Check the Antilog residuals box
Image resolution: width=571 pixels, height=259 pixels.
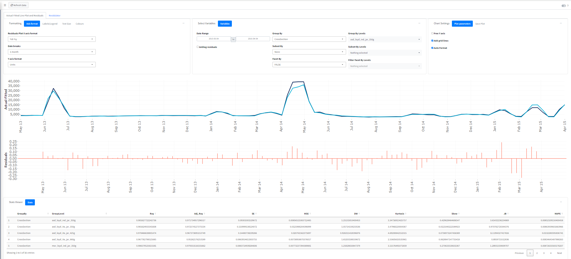point(198,47)
